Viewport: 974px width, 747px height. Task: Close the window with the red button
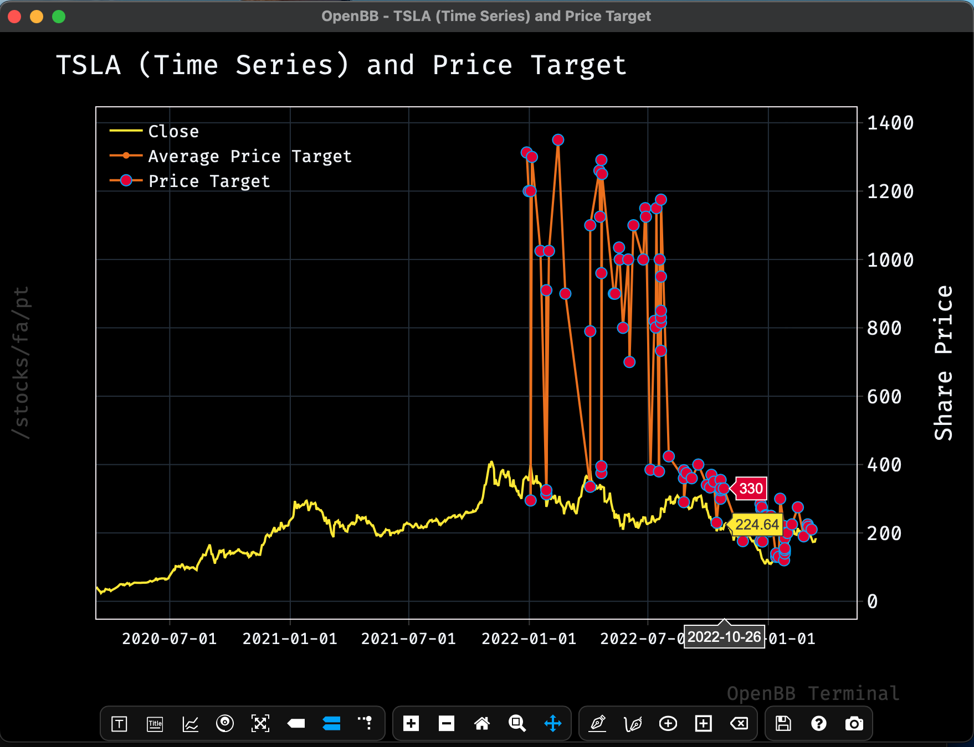[14, 17]
